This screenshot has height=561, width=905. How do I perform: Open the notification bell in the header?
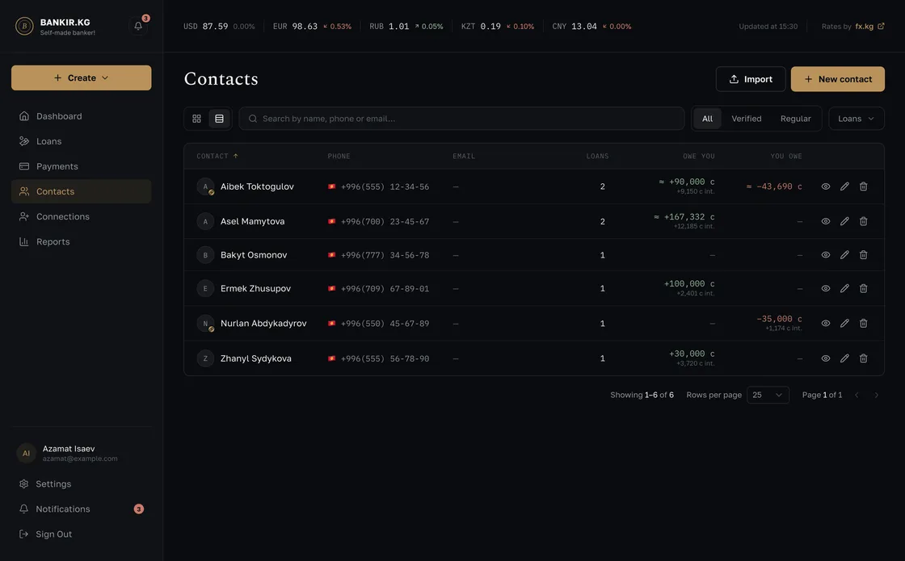coord(138,26)
